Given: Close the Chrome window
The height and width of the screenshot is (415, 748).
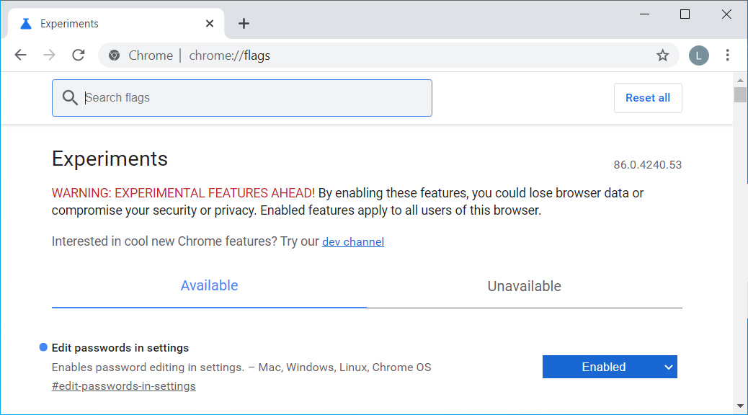Looking at the screenshot, I should pyautogui.click(x=726, y=14).
